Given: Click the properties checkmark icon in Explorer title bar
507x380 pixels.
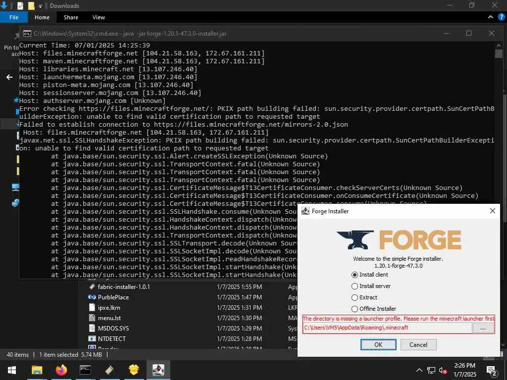Looking at the screenshot, I should click(20, 6).
